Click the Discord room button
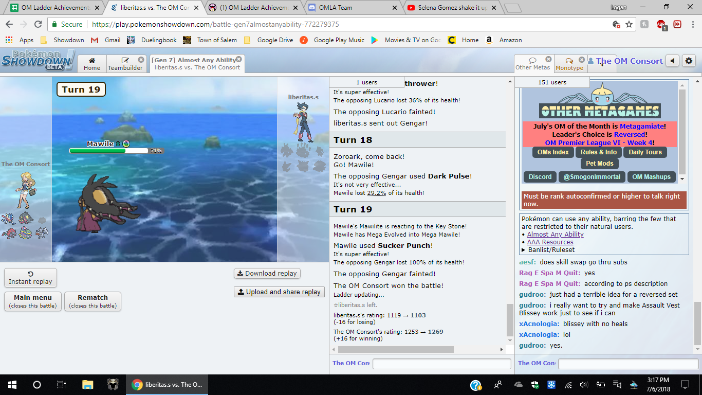Screen dimensions: 702x395 pyautogui.click(x=540, y=177)
